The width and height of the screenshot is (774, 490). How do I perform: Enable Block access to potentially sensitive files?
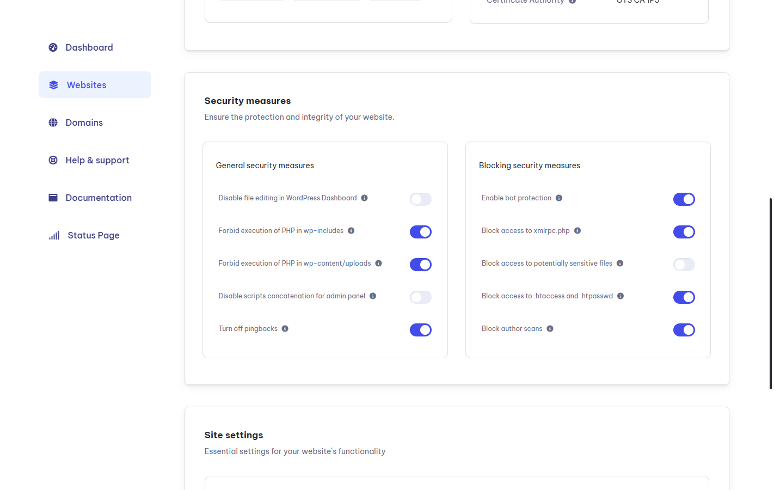[684, 264]
